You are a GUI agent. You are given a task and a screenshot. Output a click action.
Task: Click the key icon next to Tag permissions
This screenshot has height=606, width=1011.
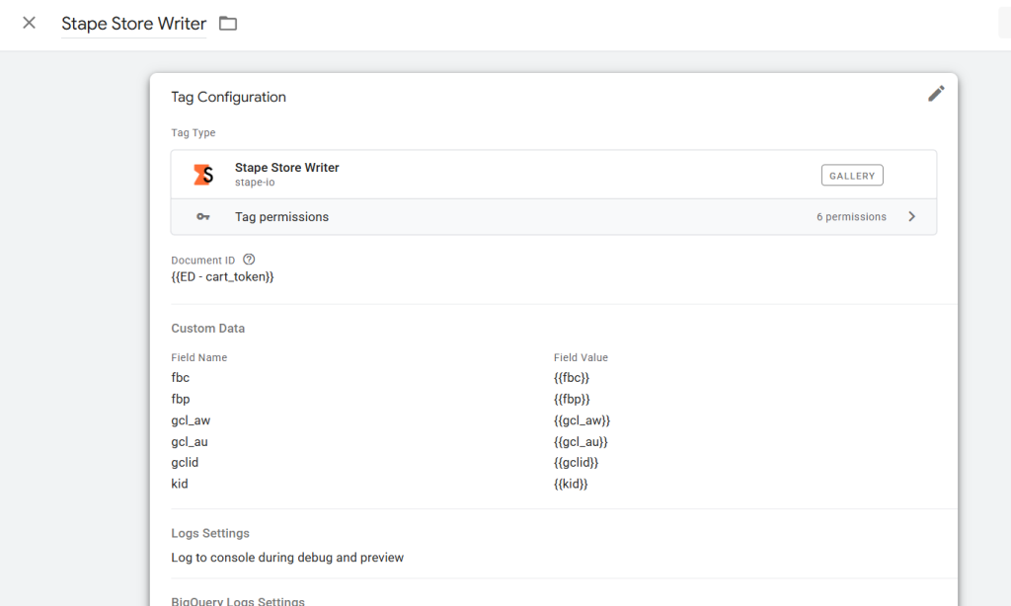click(203, 217)
